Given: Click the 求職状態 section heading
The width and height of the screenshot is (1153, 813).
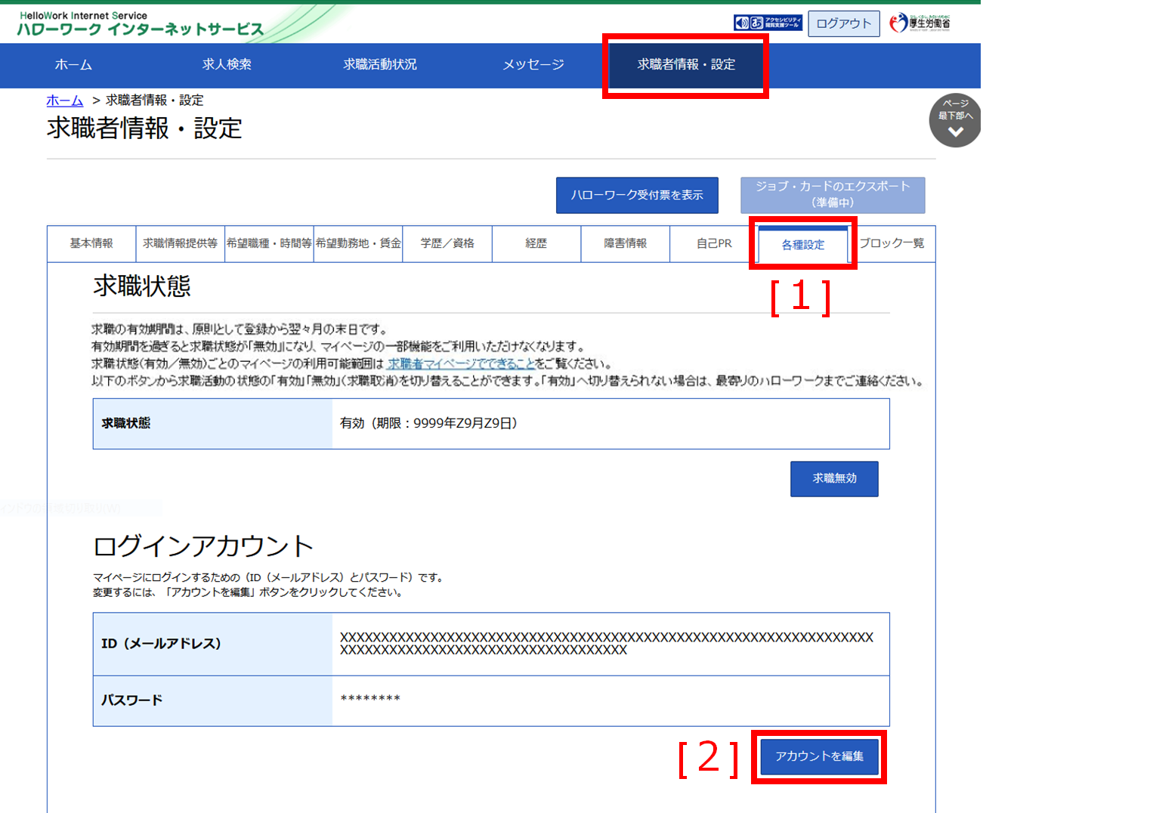Looking at the screenshot, I should pos(142,286).
